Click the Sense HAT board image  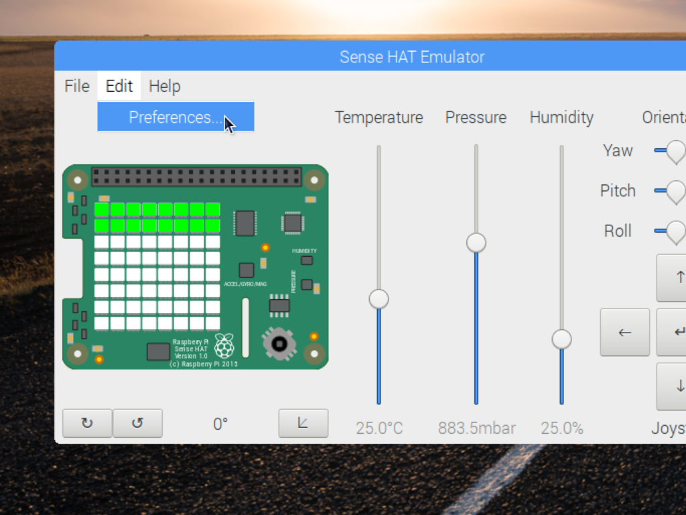pyautogui.click(x=196, y=267)
